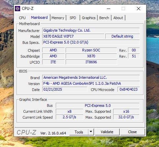This screenshot has height=147, width=159.
Task: Select the model field X870 EAGLE WIFI7
Action: 73,36
